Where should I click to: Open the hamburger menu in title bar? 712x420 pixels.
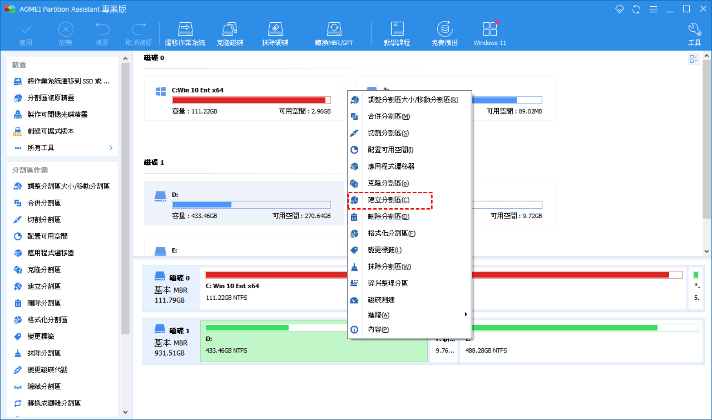pyautogui.click(x=653, y=9)
